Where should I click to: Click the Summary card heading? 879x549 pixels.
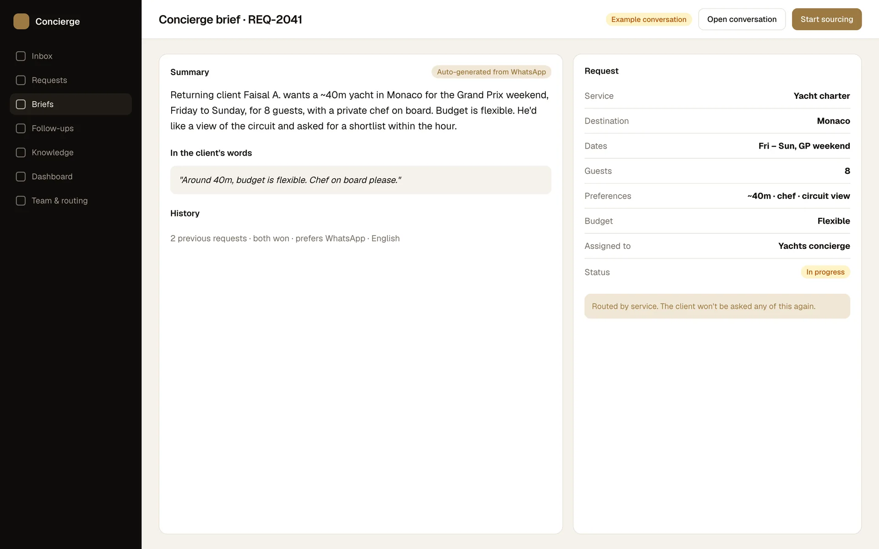pos(190,72)
